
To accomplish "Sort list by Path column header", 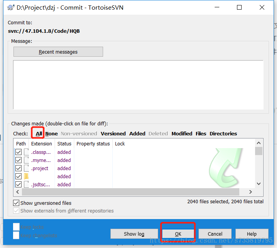I will (21, 143).
